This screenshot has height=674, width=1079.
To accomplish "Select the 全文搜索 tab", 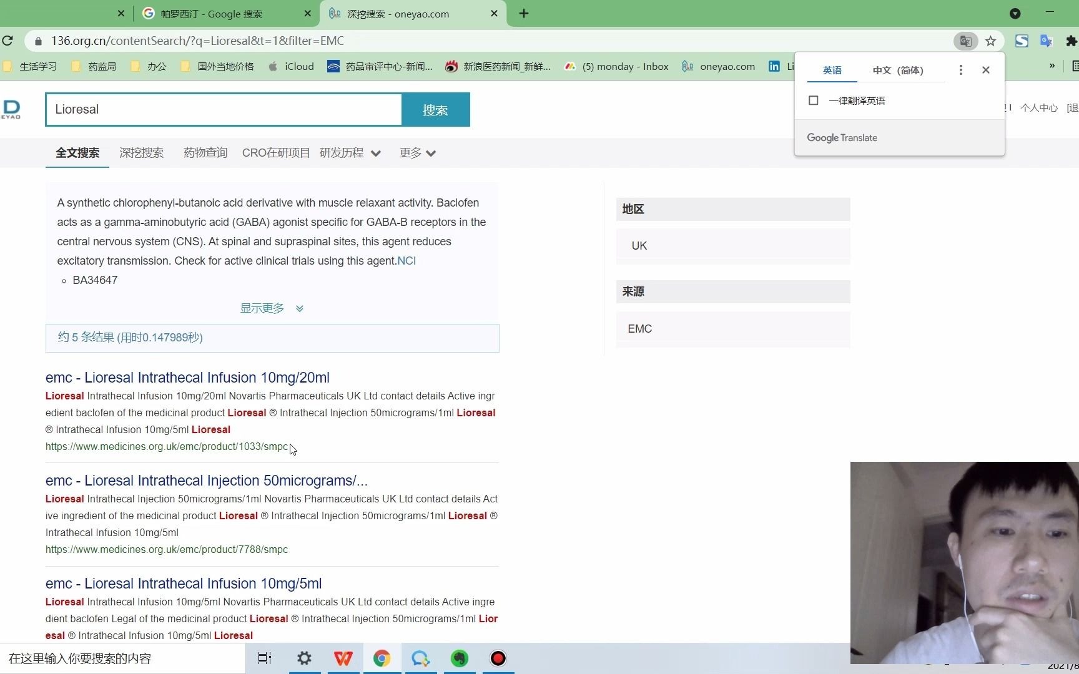I will pos(77,153).
